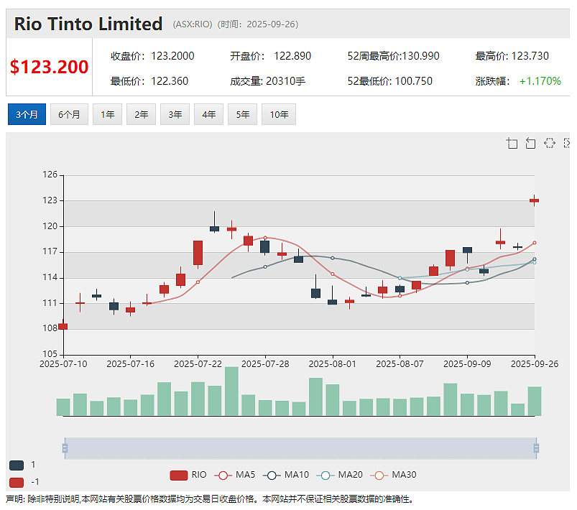Viewport: 577px width, 510px height.
Task: Show the 5年 price history
Action: [242, 114]
